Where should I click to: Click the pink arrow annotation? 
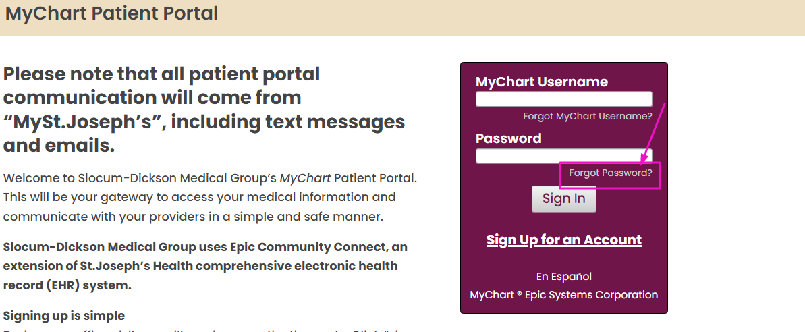(x=653, y=134)
